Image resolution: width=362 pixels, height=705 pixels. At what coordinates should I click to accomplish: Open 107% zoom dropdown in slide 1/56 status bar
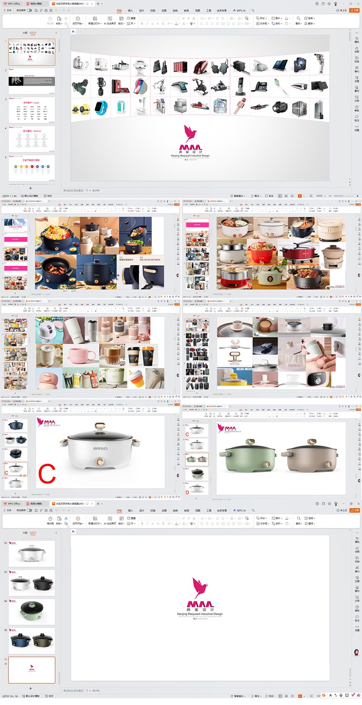point(320,196)
